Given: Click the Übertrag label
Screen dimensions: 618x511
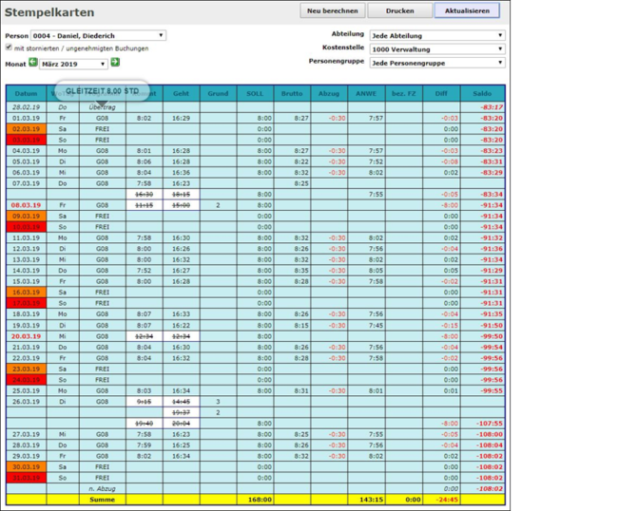Looking at the screenshot, I should coord(103,107).
